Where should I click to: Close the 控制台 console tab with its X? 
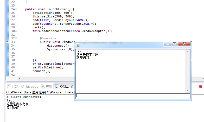72,86
